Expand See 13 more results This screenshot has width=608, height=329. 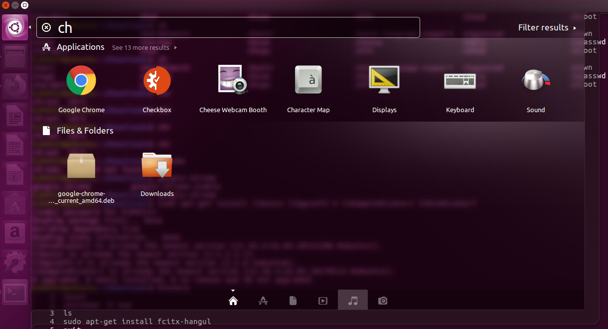pos(145,48)
